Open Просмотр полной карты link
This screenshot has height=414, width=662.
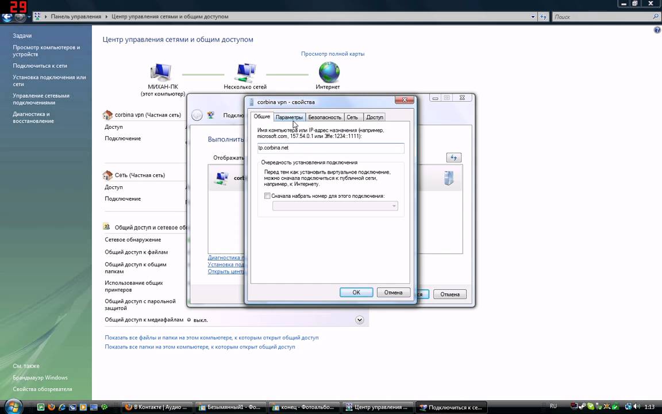tap(333, 53)
